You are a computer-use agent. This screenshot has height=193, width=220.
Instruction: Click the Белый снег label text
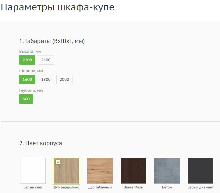coord(33,187)
